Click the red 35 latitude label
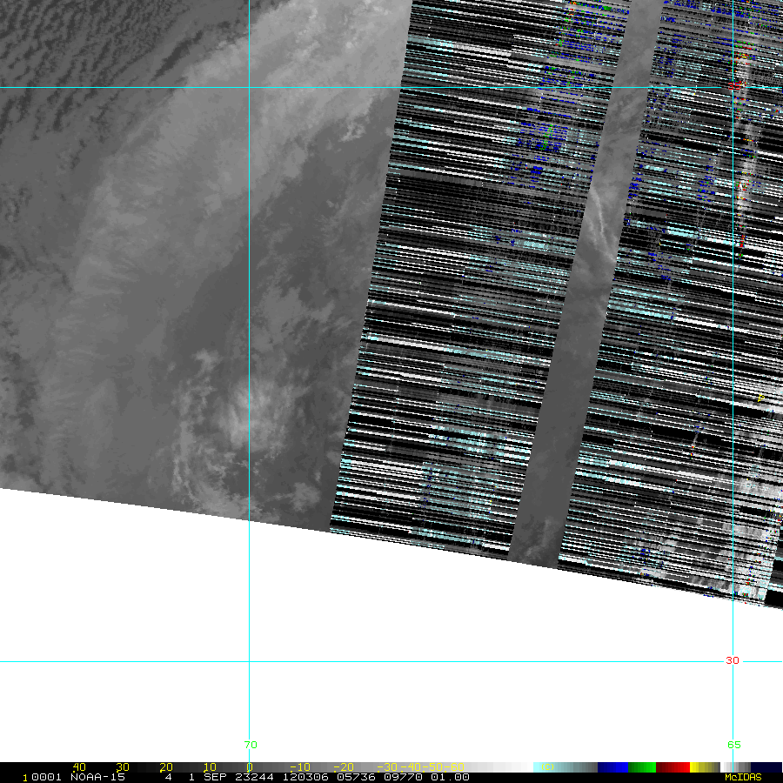 pyautogui.click(x=733, y=87)
